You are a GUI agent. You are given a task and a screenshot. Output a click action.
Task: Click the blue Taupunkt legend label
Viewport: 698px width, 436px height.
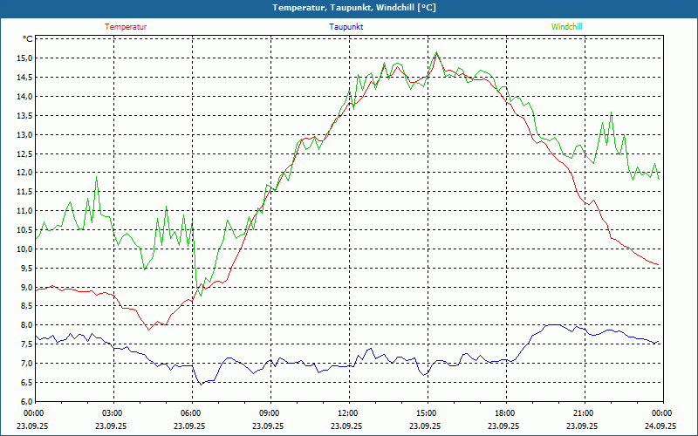346,27
